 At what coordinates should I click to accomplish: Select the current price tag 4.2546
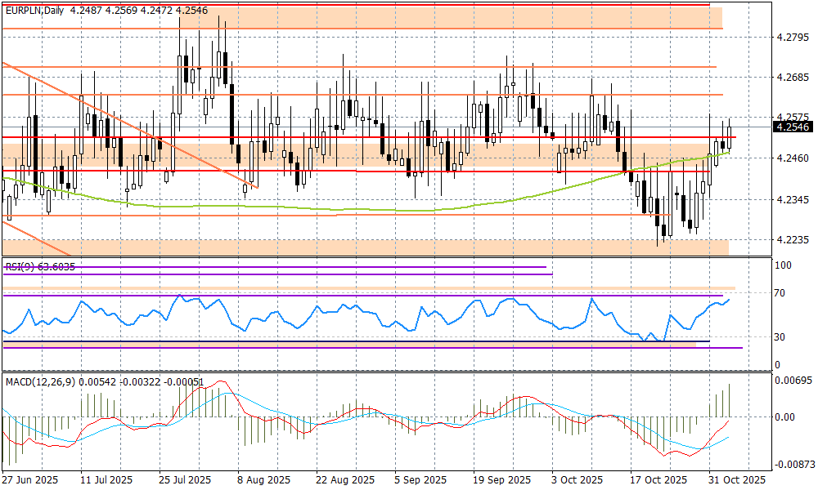(x=792, y=127)
